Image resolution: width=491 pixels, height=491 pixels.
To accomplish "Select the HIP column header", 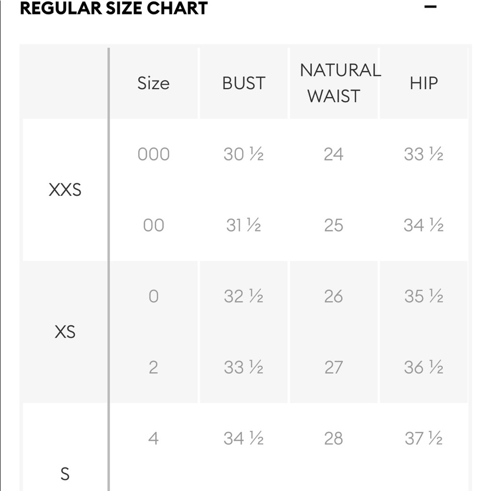I will (x=423, y=83).
